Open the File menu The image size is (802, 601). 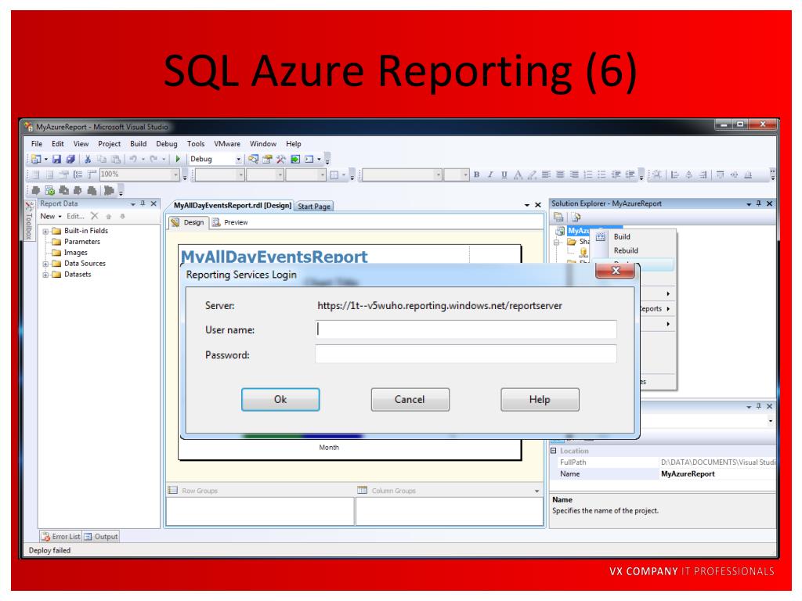point(37,144)
